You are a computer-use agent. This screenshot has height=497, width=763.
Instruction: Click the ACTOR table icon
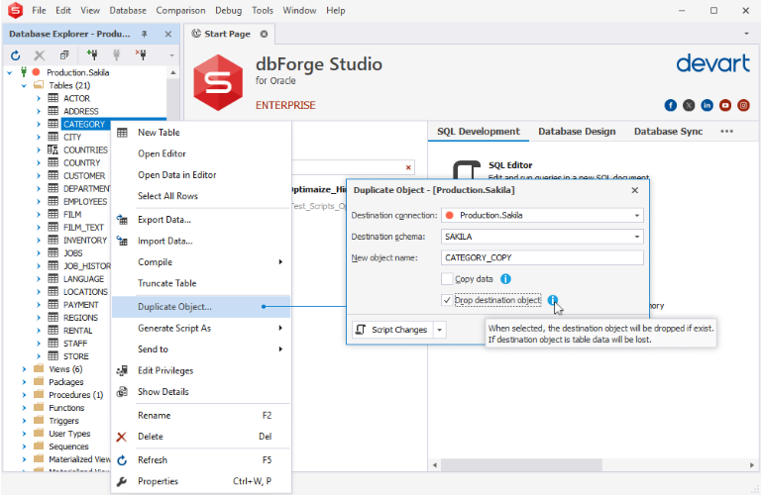point(54,98)
